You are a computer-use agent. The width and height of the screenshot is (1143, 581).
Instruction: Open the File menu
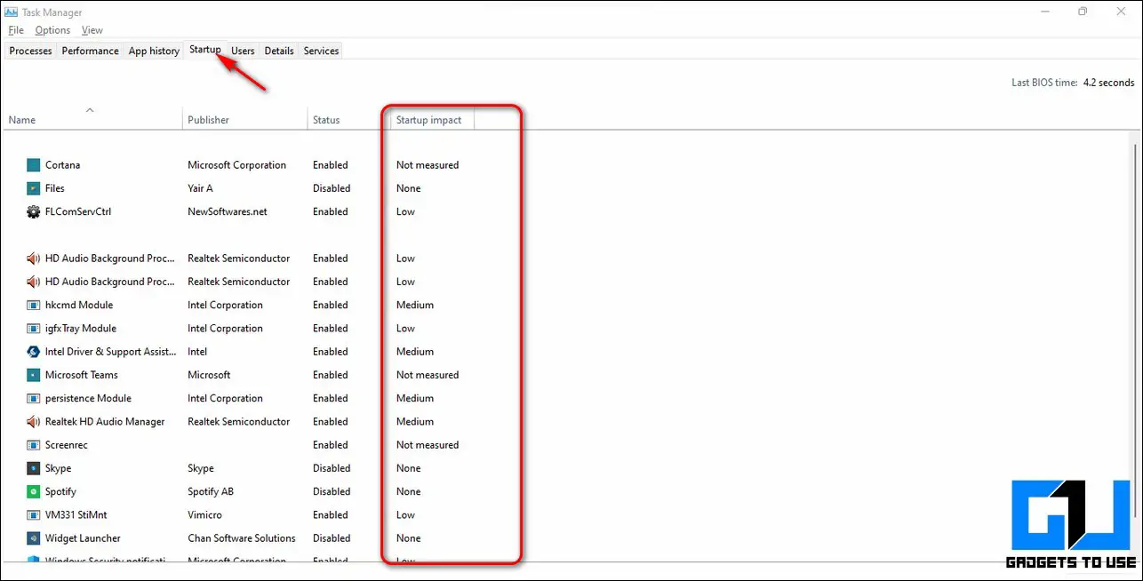pyautogui.click(x=16, y=30)
